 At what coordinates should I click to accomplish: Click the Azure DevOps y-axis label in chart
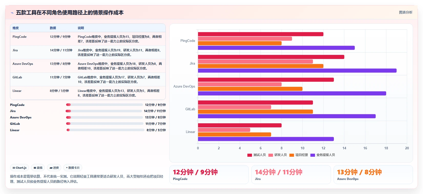(184, 87)
